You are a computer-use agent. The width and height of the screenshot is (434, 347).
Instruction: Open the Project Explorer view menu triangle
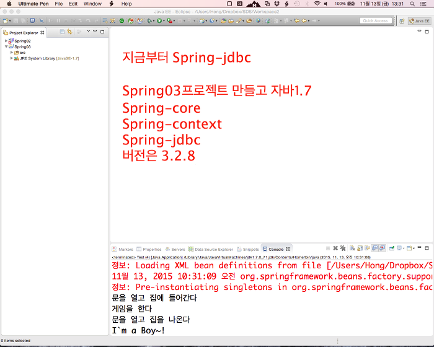88,31
